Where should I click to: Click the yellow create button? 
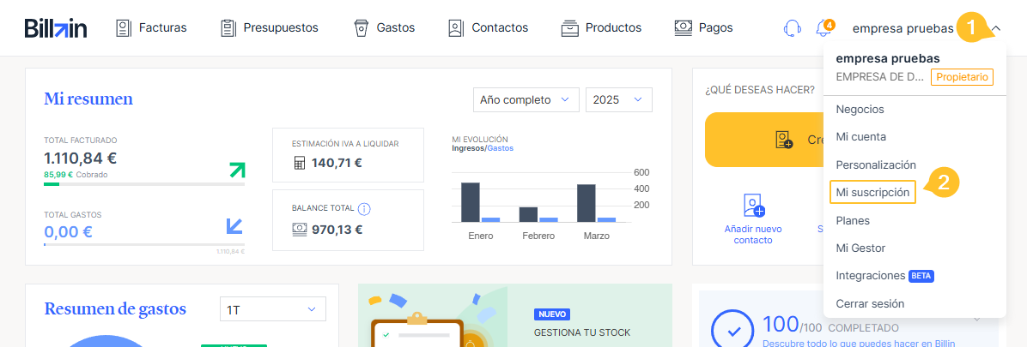point(764,140)
